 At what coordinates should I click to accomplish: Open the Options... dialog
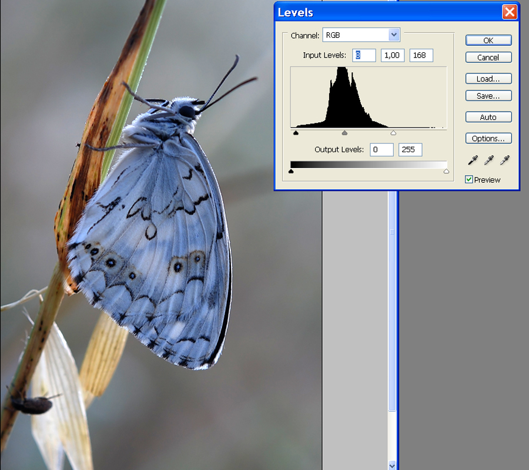488,139
